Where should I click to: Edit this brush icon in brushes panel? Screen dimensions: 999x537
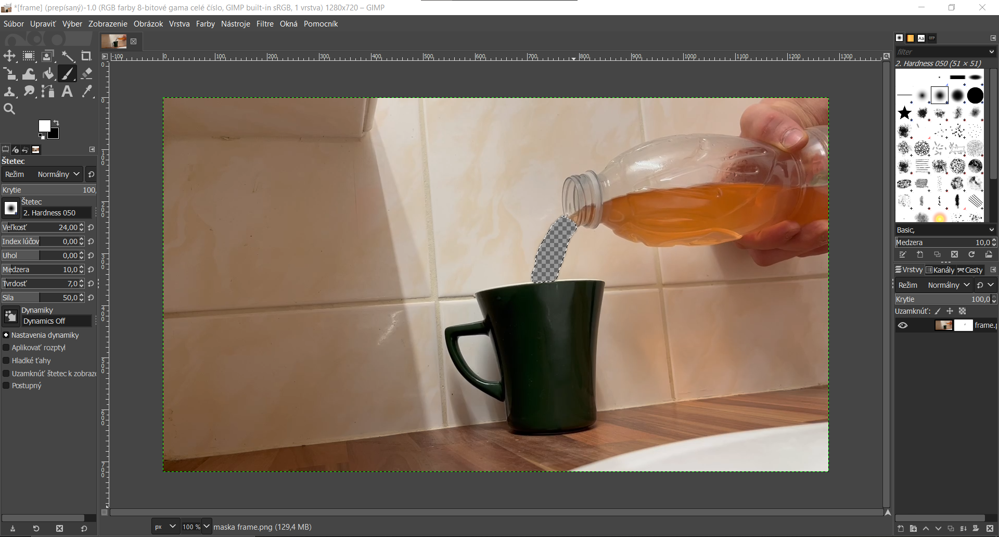(x=903, y=254)
